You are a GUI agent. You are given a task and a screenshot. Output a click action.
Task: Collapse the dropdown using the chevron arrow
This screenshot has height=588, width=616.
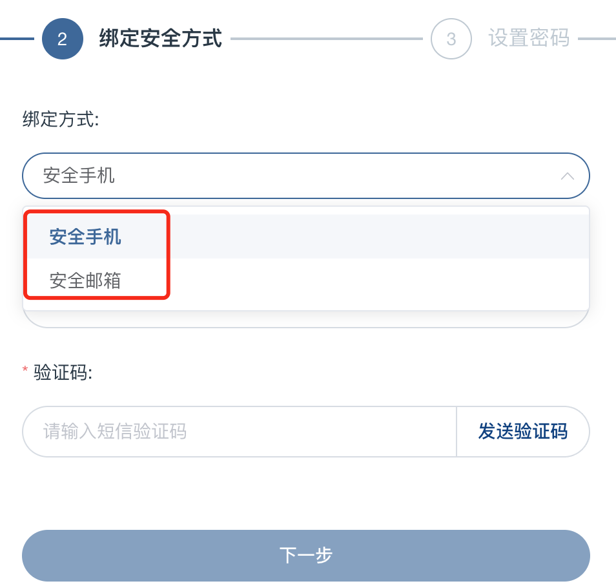point(567,176)
